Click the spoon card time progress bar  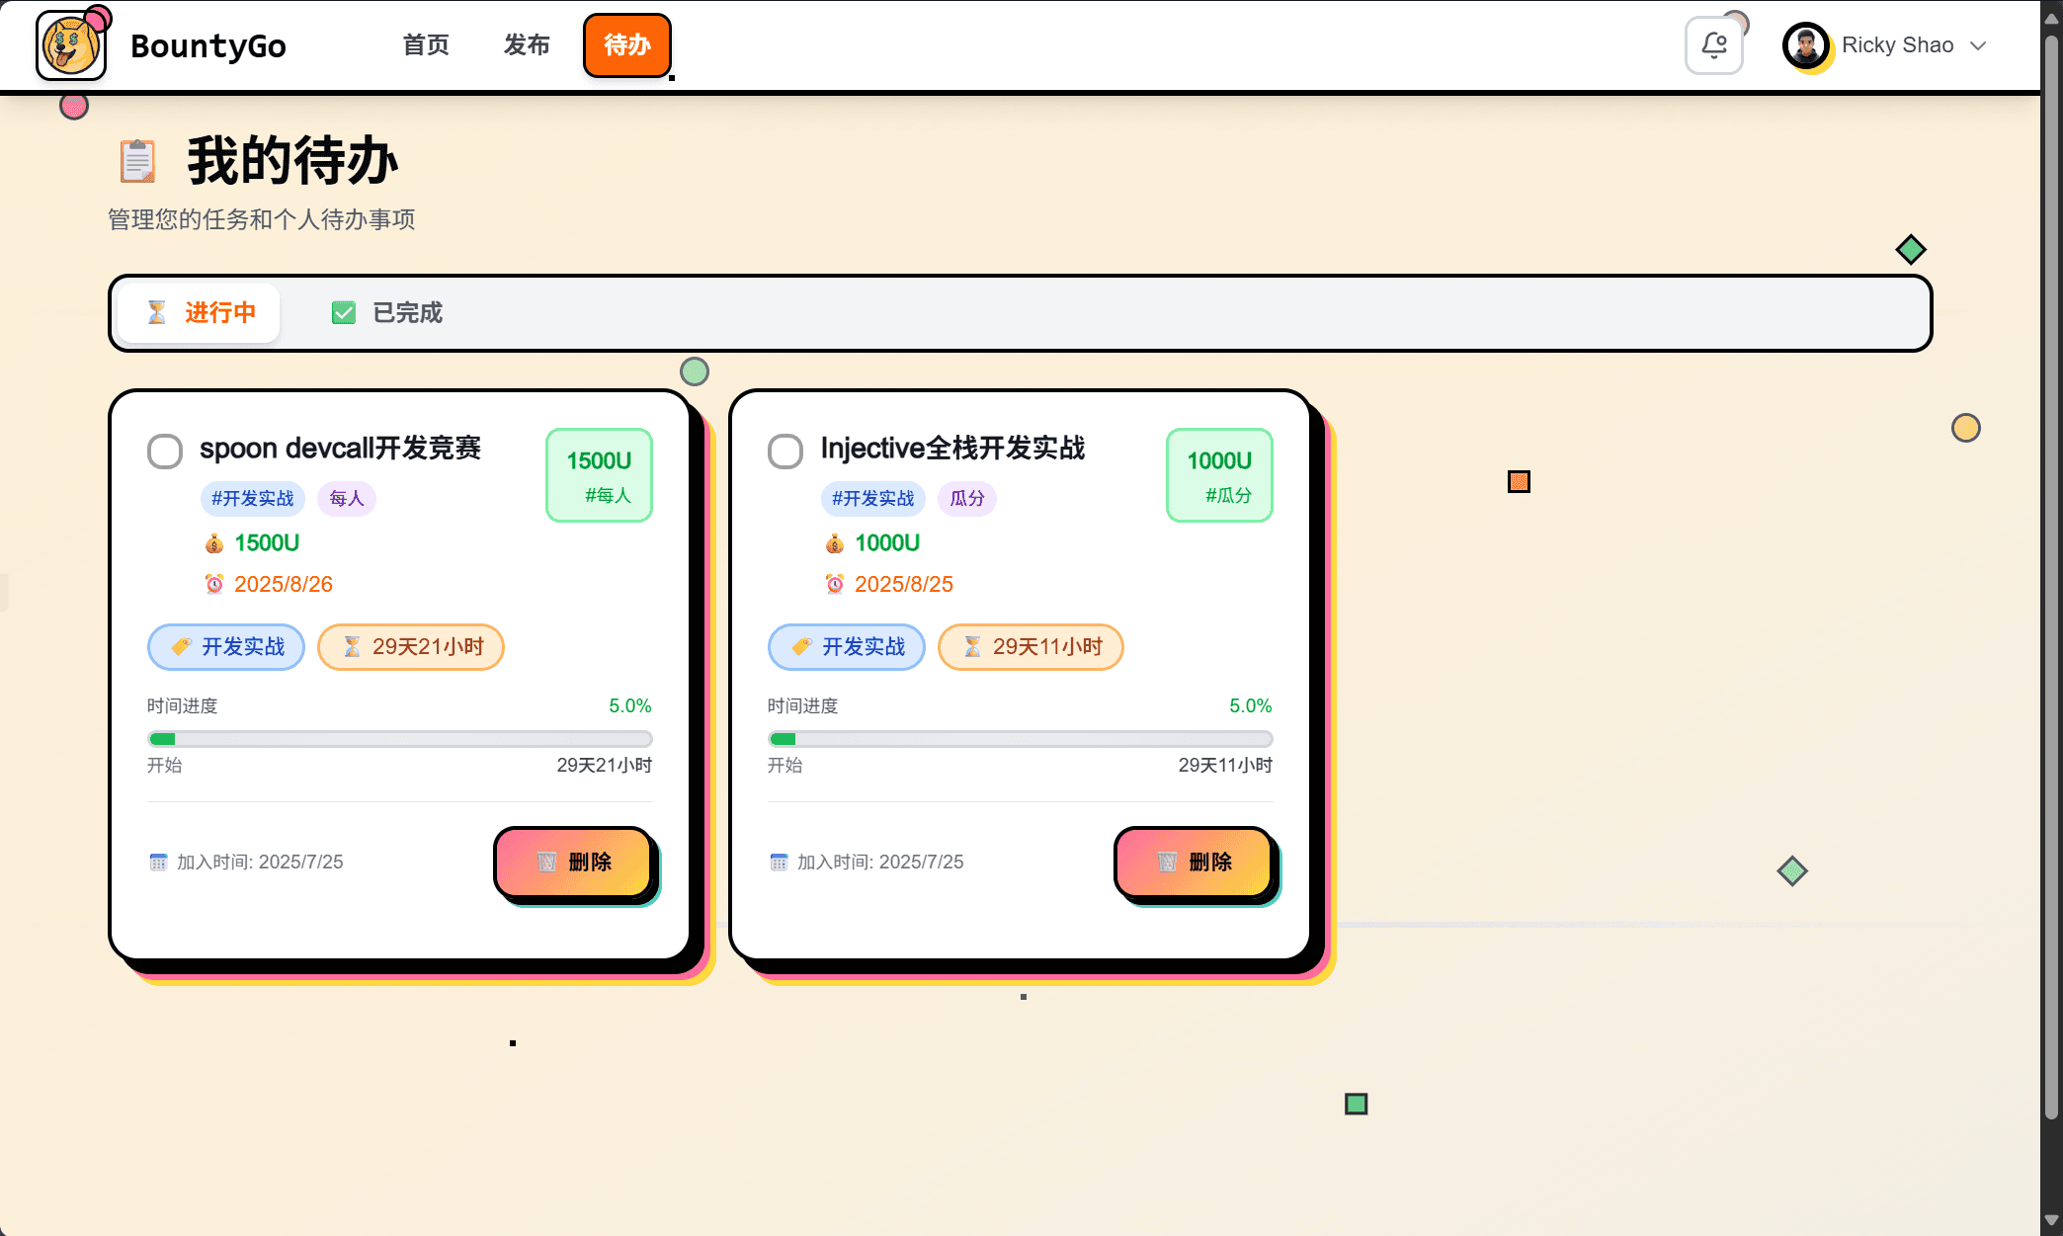click(400, 739)
